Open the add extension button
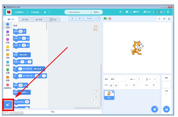This screenshot has width=178, height=117. [x=8, y=105]
